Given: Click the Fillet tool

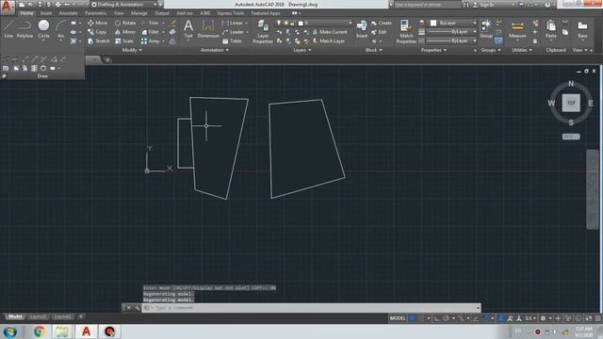Looking at the screenshot, I should [150, 32].
